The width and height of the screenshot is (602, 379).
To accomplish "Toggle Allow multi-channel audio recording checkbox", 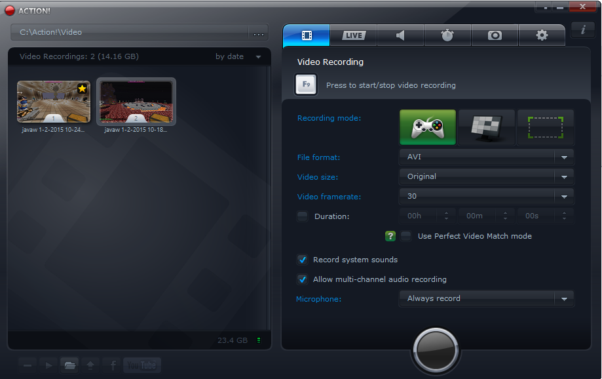I will pyautogui.click(x=303, y=279).
